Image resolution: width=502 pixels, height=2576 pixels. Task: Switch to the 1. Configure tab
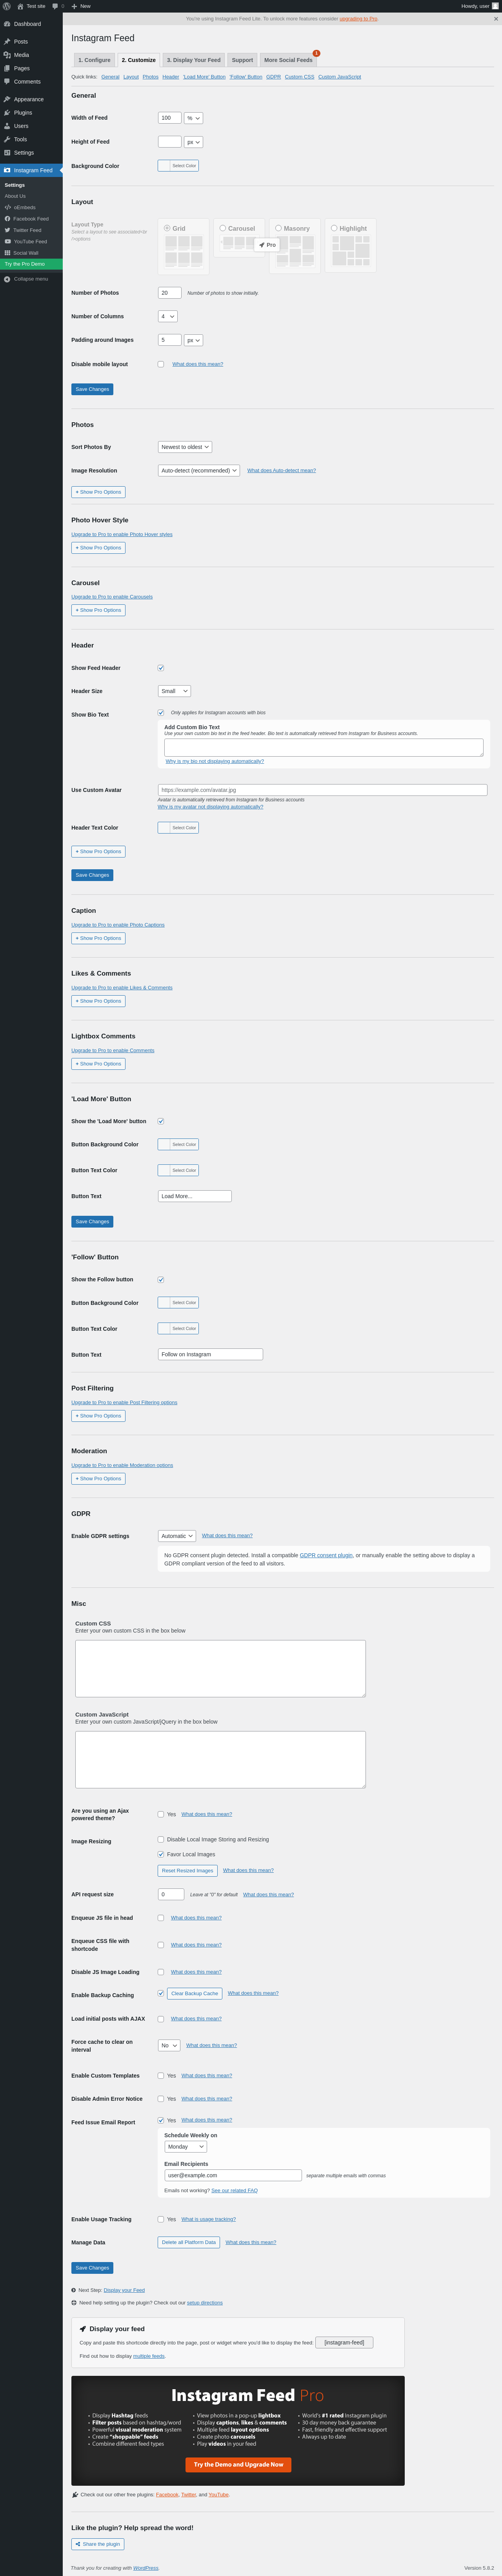(x=94, y=60)
